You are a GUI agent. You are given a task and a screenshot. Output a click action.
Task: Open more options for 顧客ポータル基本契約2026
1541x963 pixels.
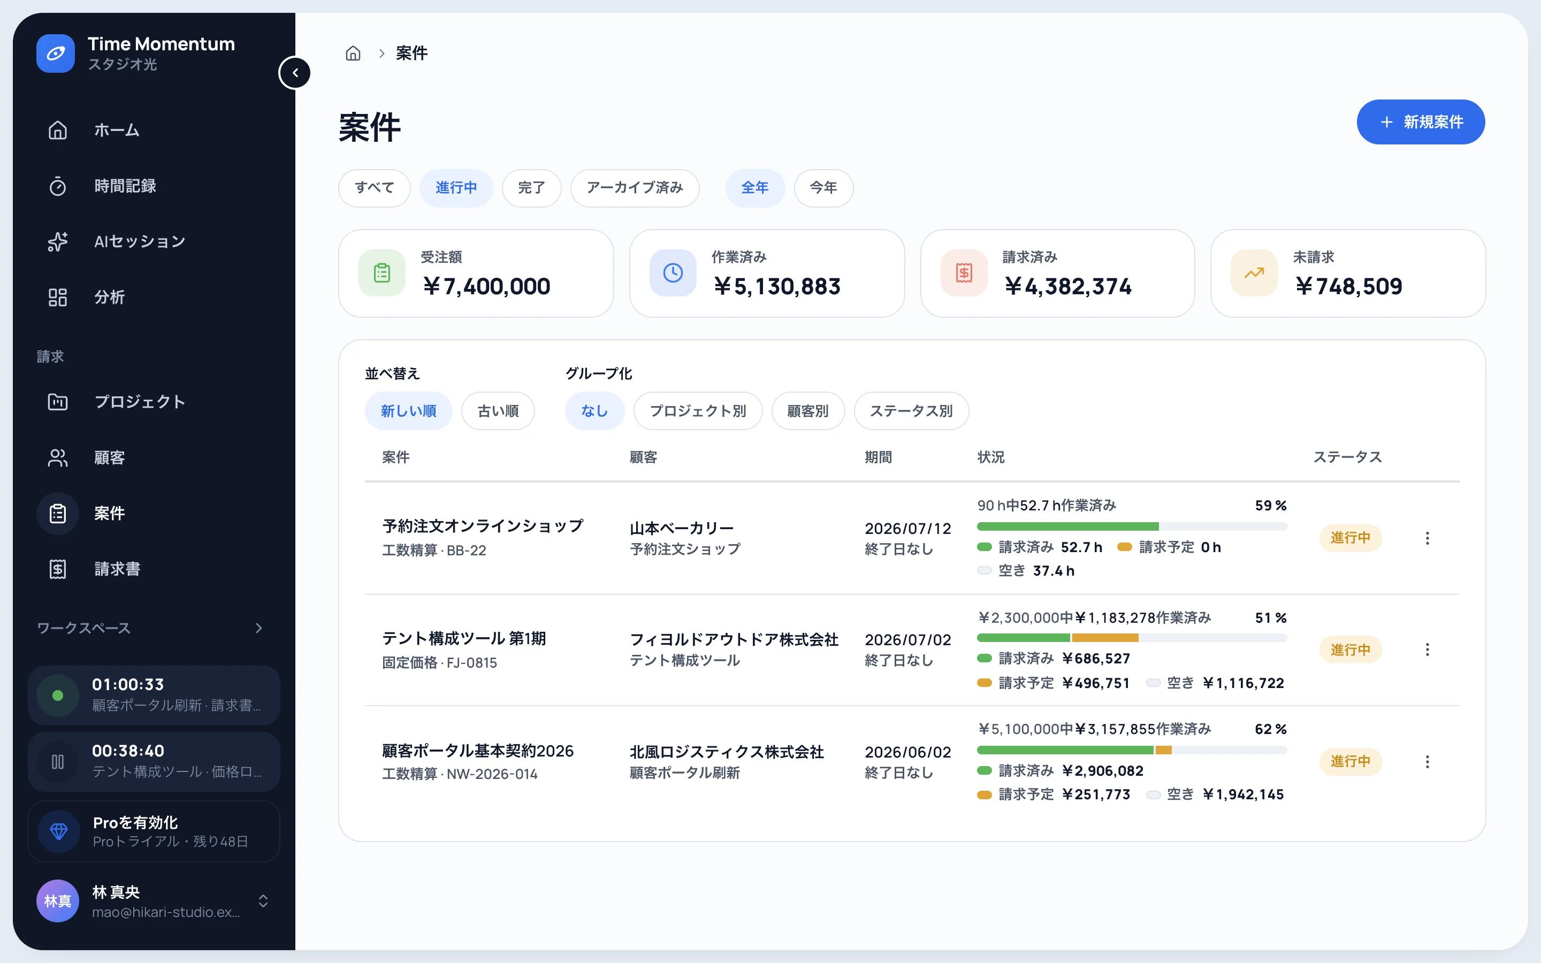pos(1427,762)
